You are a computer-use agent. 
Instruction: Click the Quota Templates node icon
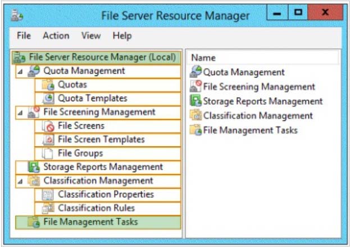click(x=48, y=98)
